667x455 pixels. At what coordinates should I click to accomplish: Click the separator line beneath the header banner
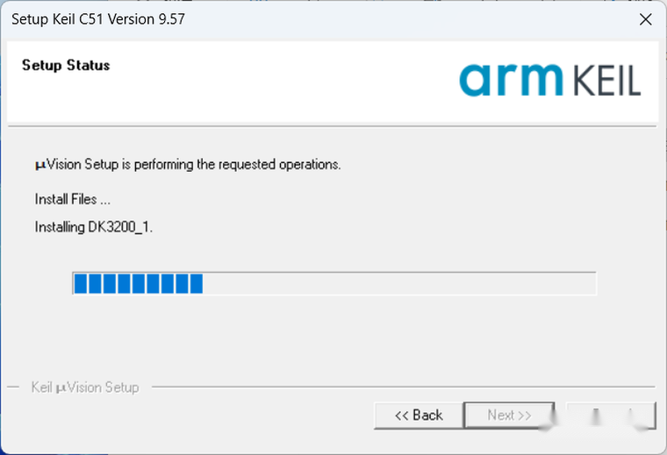(x=333, y=126)
